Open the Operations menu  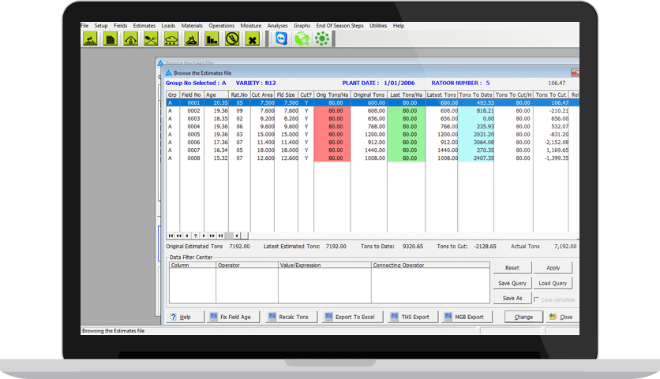click(x=221, y=26)
